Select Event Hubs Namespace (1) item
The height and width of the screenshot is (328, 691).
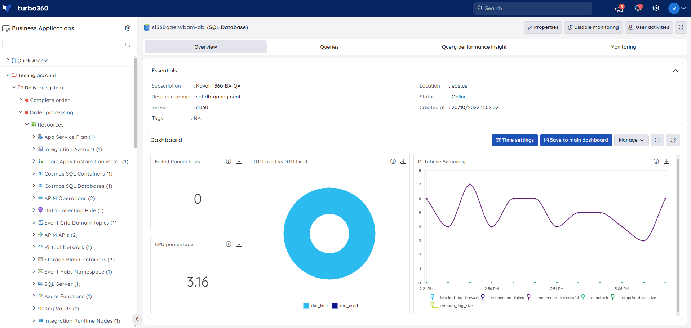pyautogui.click(x=78, y=272)
